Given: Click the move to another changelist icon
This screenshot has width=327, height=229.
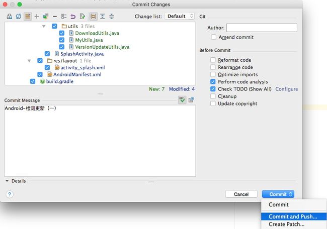Looking at the screenshot, I should (x=46, y=16).
